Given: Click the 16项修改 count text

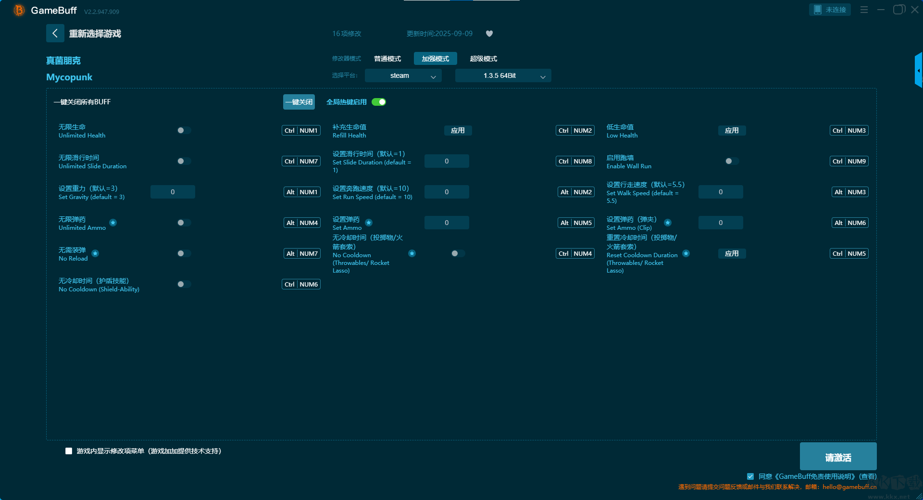Looking at the screenshot, I should coord(347,34).
